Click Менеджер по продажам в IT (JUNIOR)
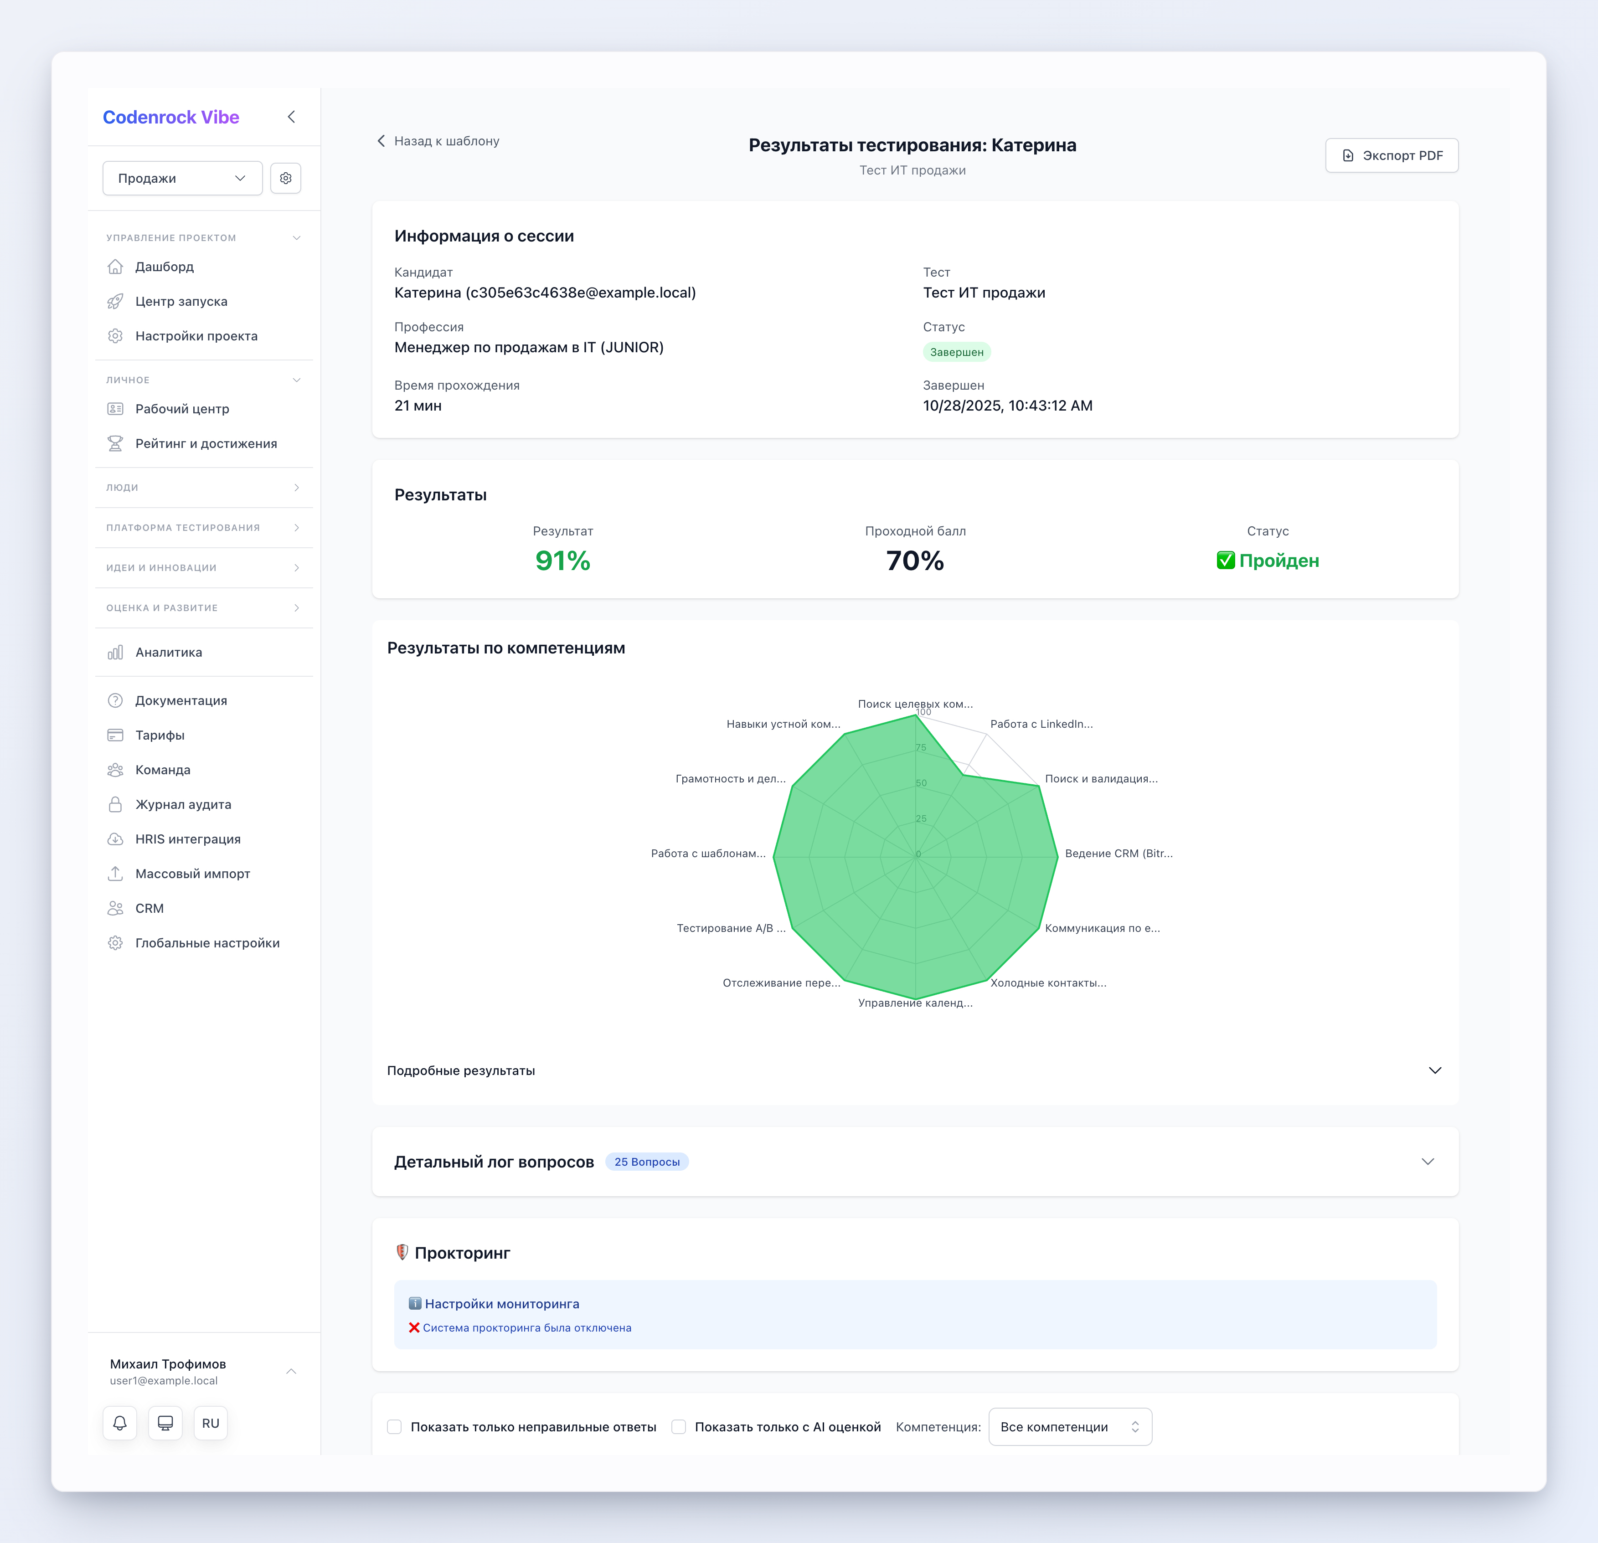 tap(529, 347)
